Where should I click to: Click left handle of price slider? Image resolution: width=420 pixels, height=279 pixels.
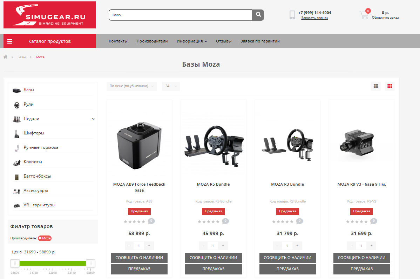tap(15, 264)
